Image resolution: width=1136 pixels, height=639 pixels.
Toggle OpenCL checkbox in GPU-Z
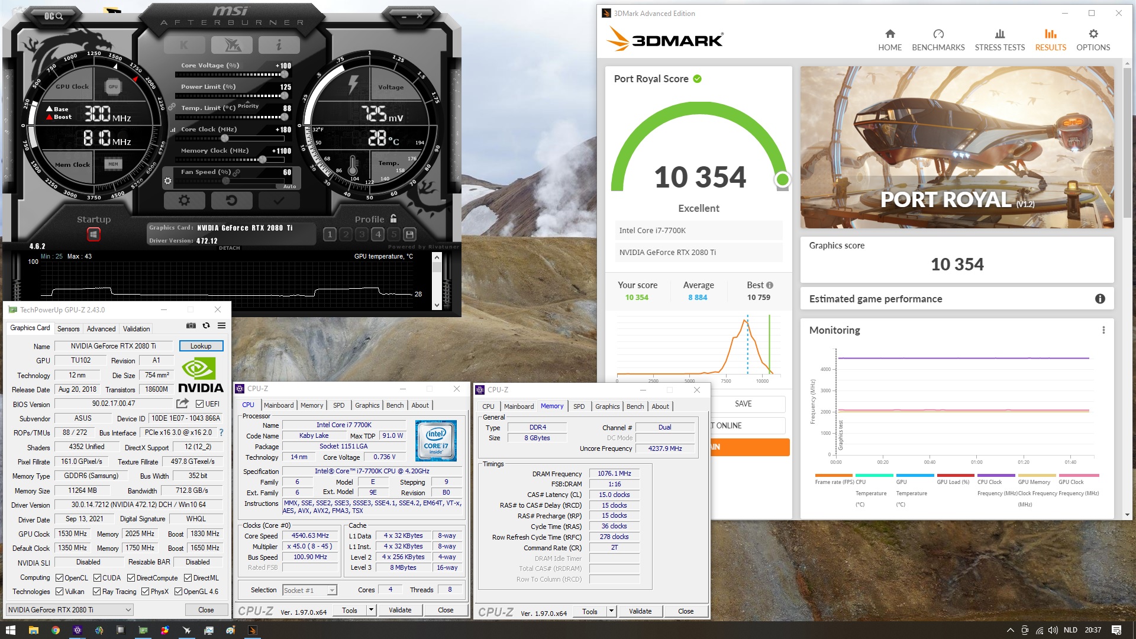tap(59, 578)
